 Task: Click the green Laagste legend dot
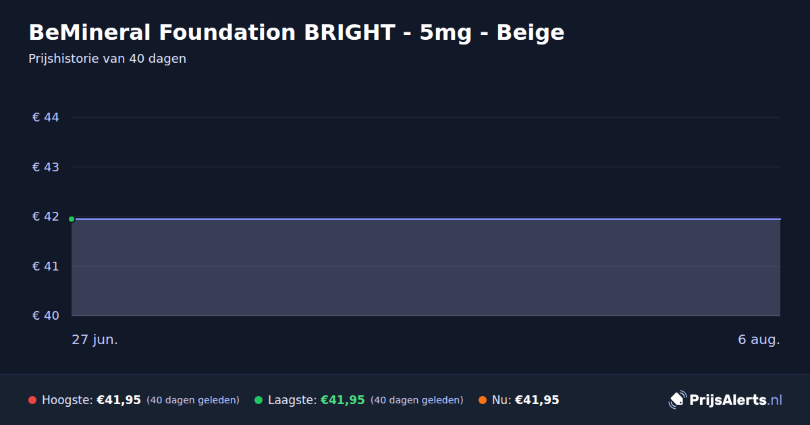click(x=259, y=400)
